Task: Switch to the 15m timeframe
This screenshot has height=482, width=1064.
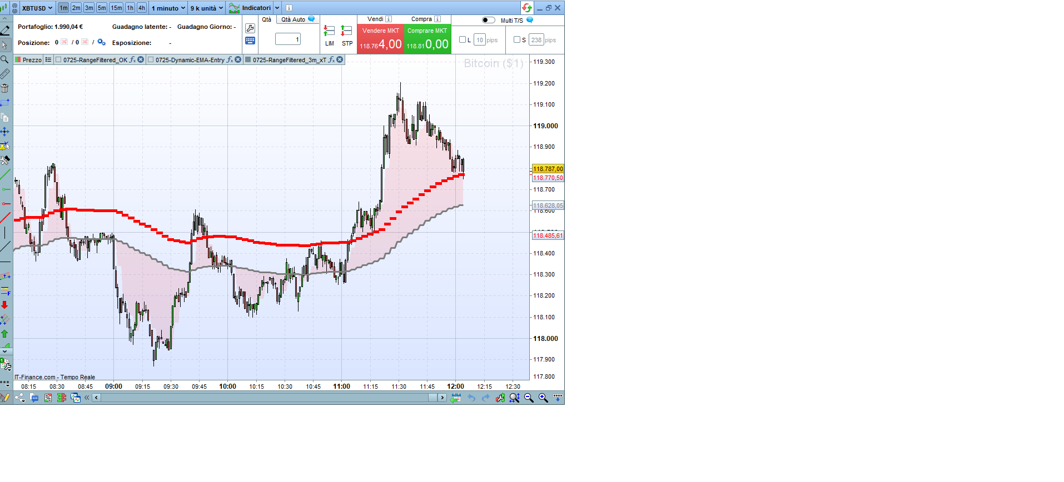Action: 116,8
